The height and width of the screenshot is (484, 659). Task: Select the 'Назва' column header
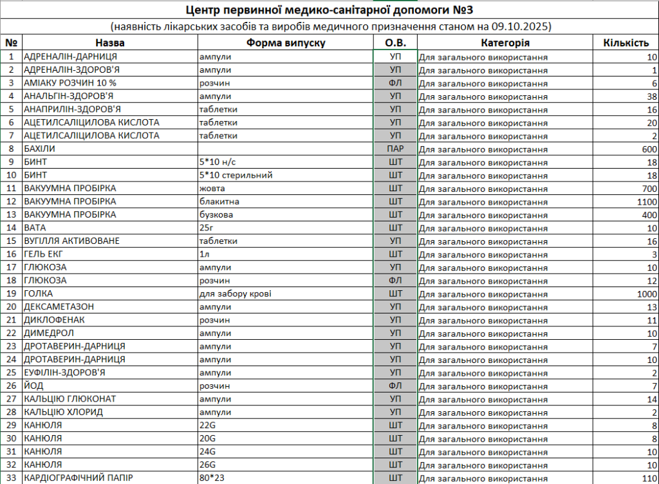(109, 42)
